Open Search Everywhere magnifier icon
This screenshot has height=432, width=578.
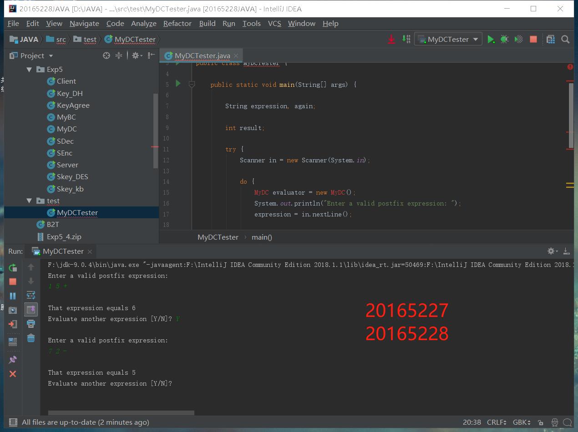pos(565,40)
